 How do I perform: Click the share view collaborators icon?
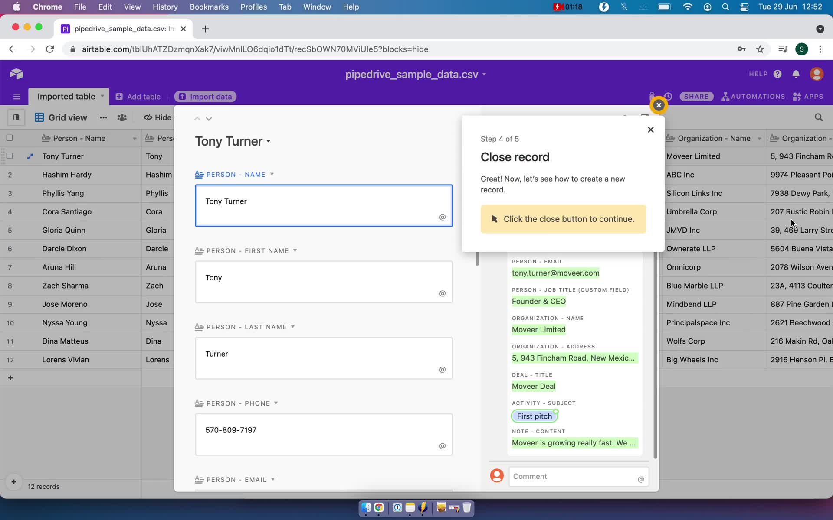122,117
